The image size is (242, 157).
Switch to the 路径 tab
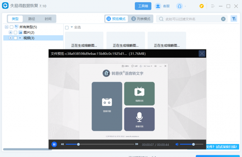[32, 19]
